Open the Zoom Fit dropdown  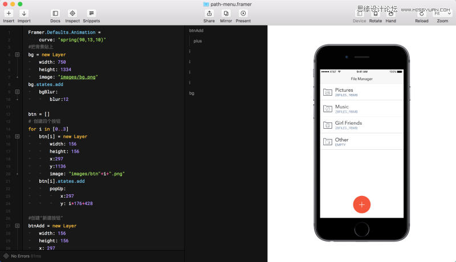[x=442, y=13]
